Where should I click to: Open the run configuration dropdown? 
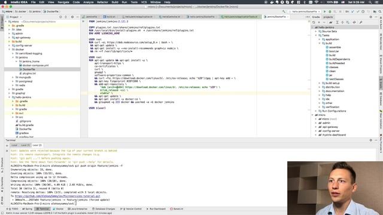[305, 11]
